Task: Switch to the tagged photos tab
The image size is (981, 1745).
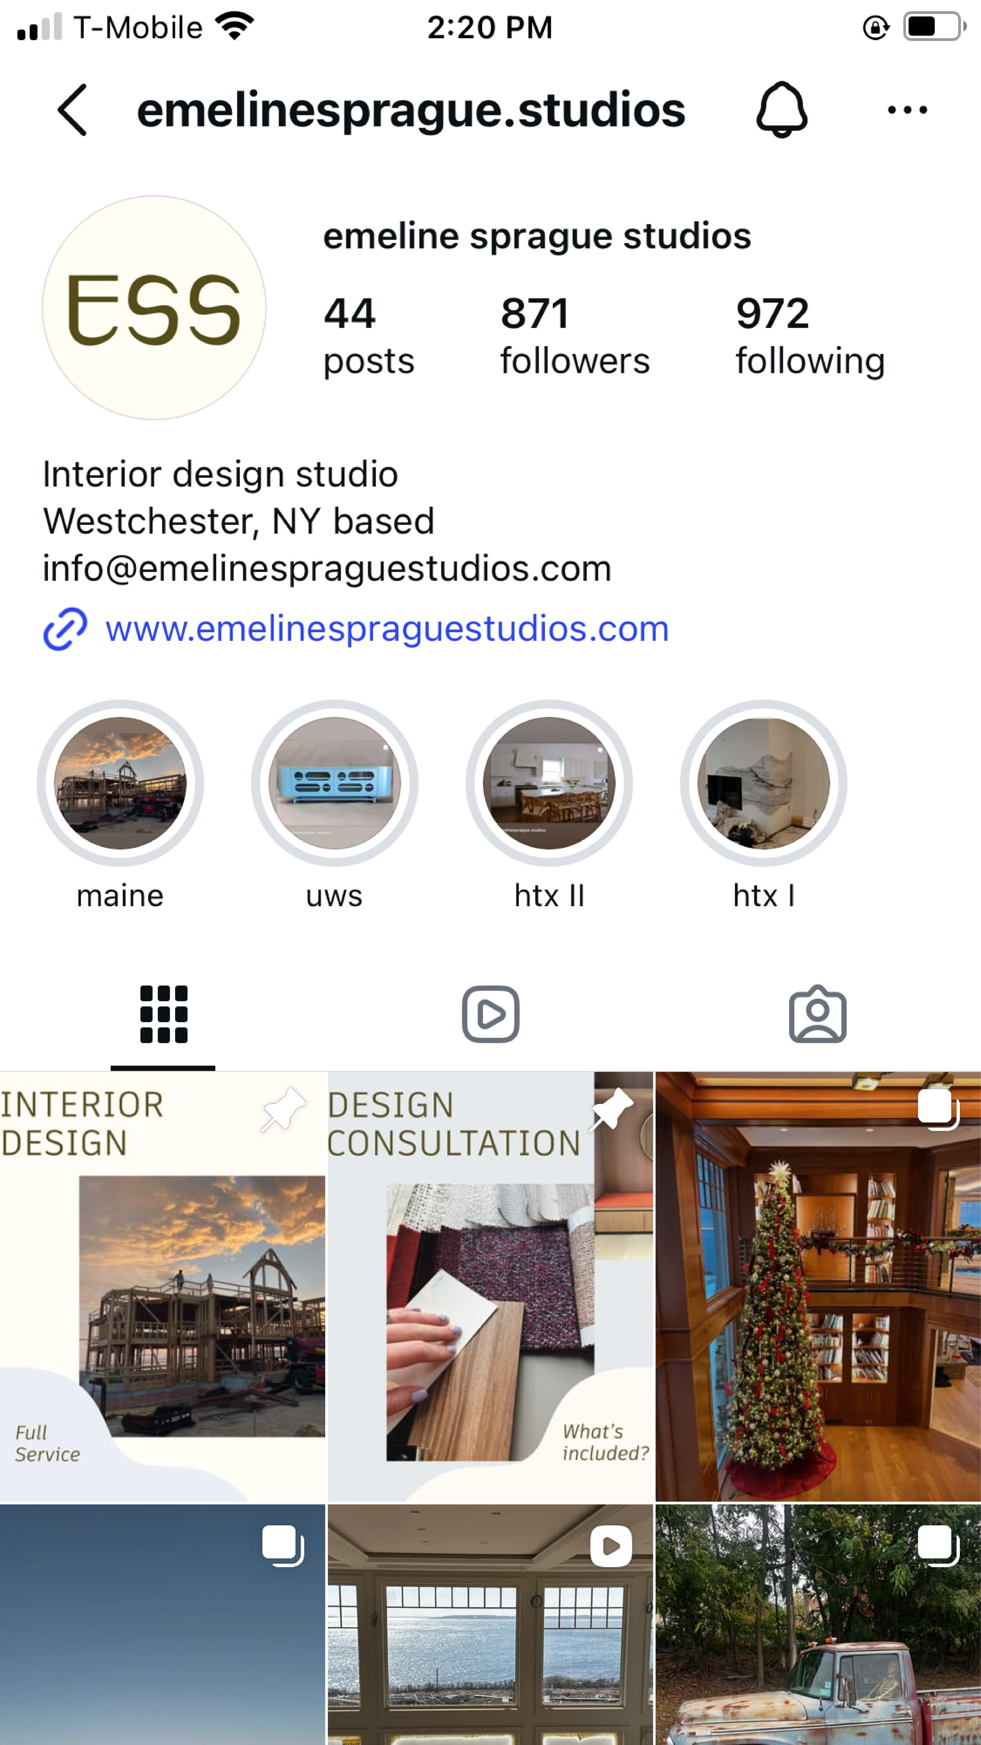Action: coord(818,1014)
